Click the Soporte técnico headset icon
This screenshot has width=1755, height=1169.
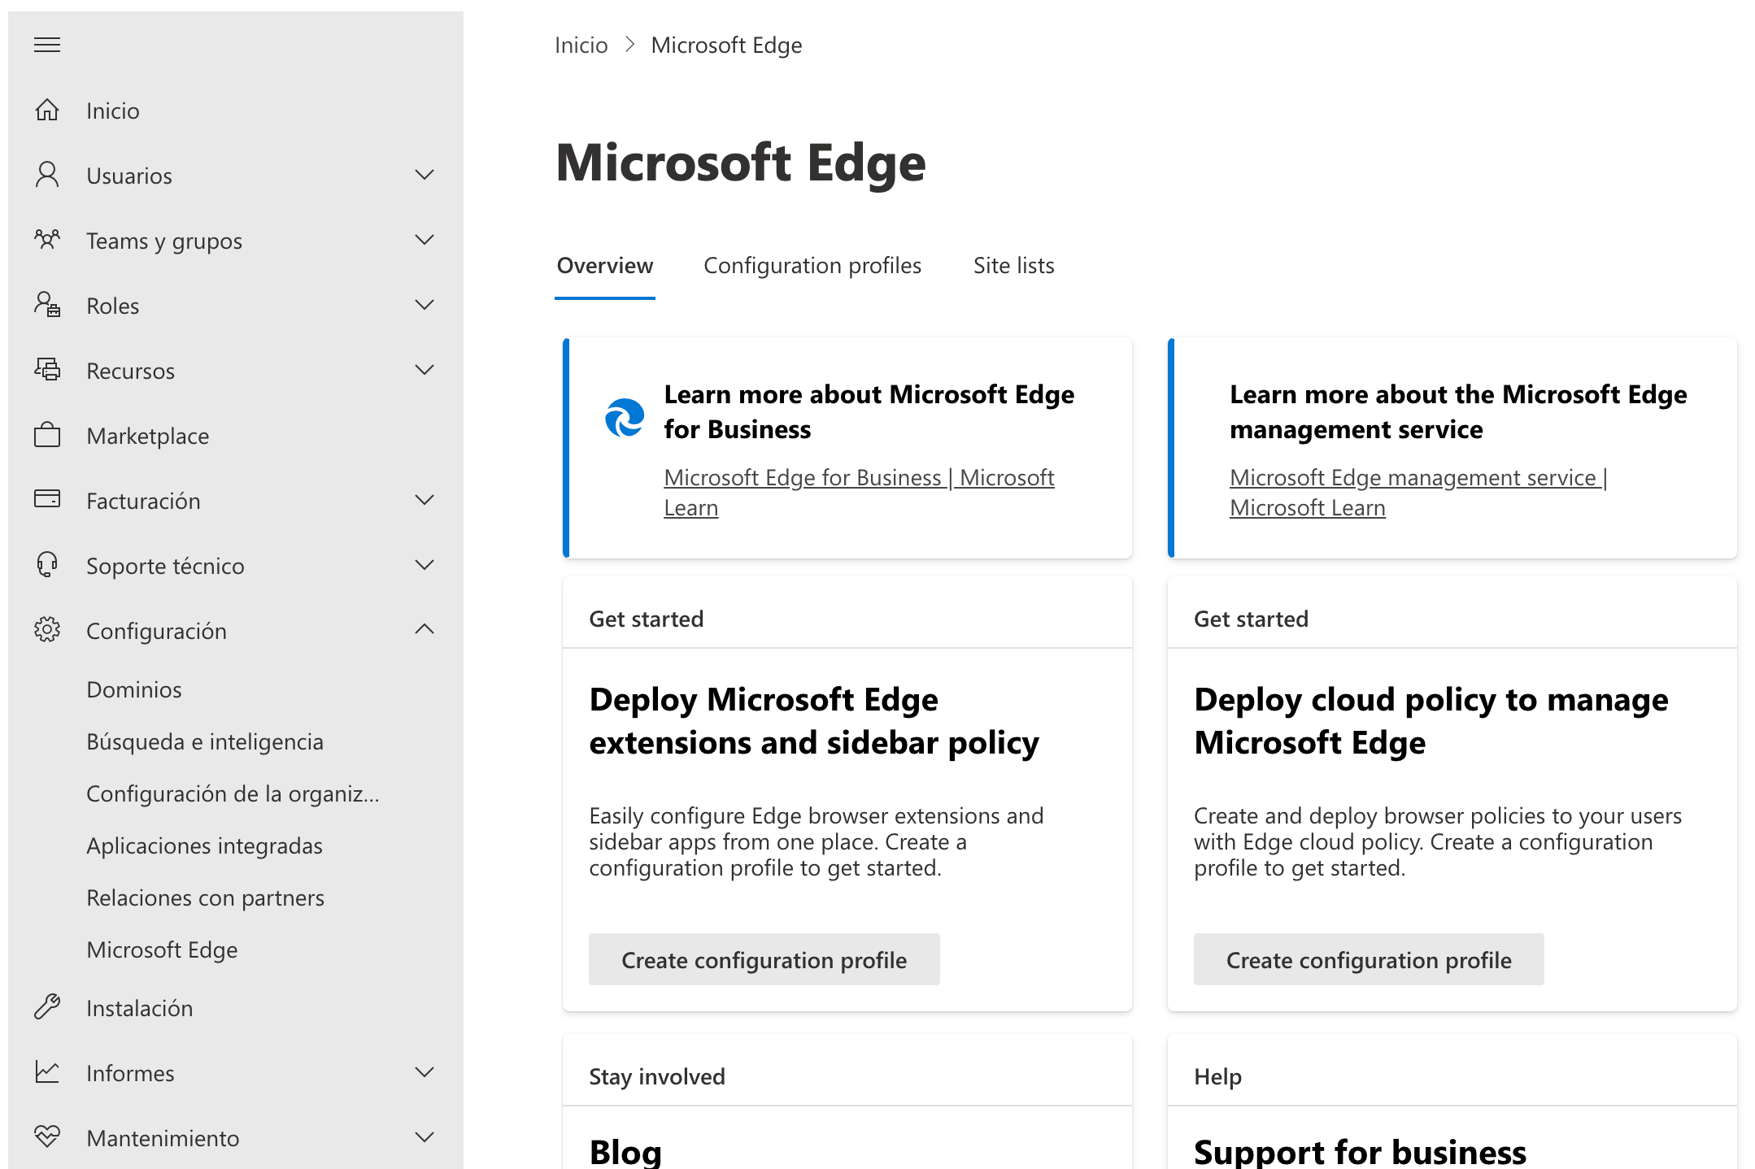(47, 565)
